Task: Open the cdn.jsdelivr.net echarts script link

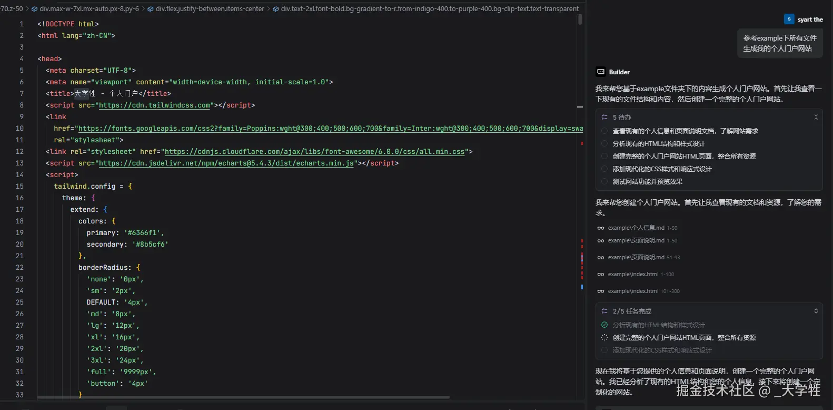Action: 226,163
